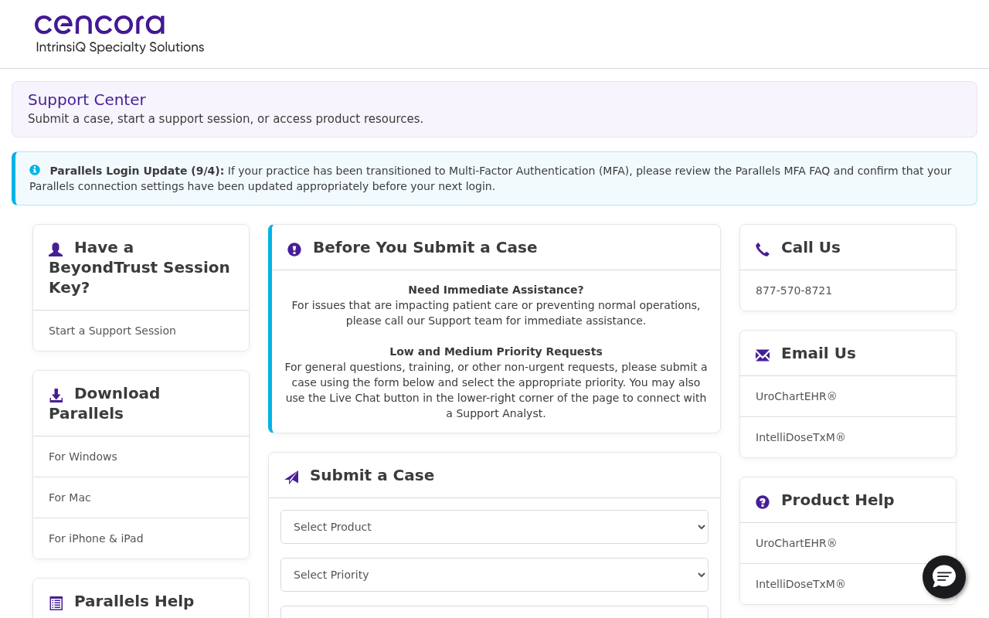This screenshot has width=989, height=618.
Task: Download Parallels For Windows
Action: coord(83,457)
